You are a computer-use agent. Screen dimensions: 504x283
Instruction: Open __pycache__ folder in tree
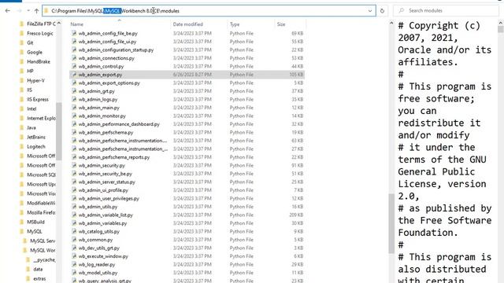[44, 259]
